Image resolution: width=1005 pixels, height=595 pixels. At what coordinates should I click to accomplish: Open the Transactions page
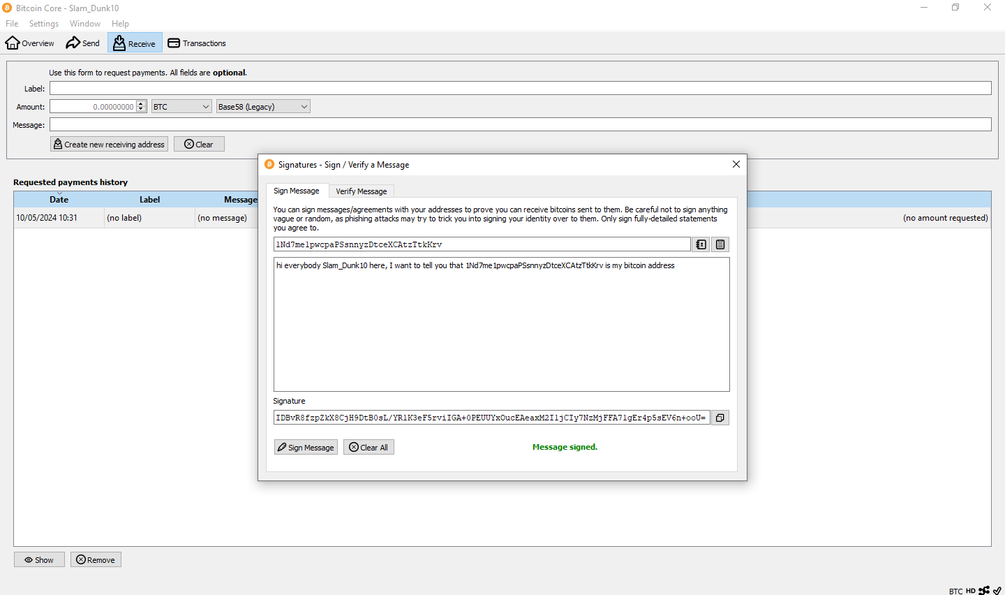(197, 43)
